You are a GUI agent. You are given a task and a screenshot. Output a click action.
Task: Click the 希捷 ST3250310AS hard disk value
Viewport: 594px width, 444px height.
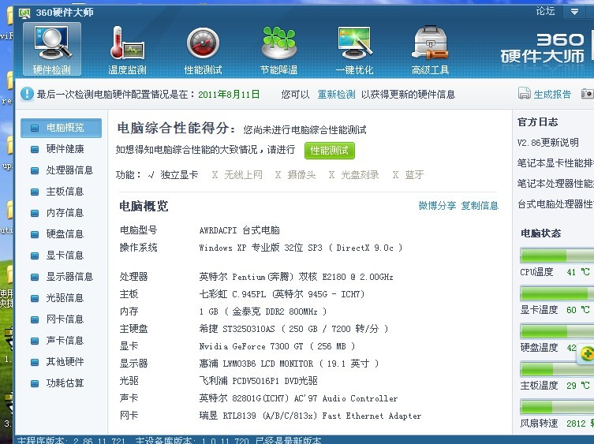coord(293,329)
